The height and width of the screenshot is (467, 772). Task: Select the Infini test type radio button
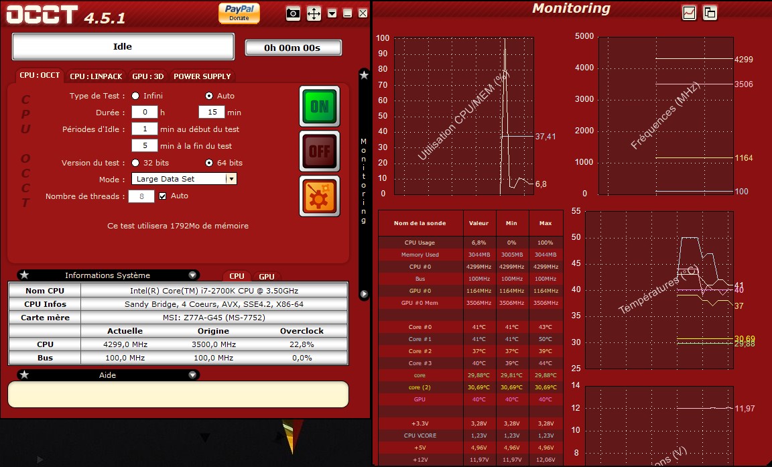[136, 96]
